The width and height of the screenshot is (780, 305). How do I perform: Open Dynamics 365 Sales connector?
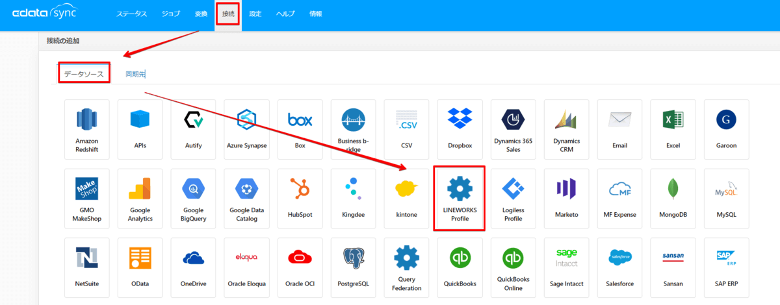pos(513,128)
